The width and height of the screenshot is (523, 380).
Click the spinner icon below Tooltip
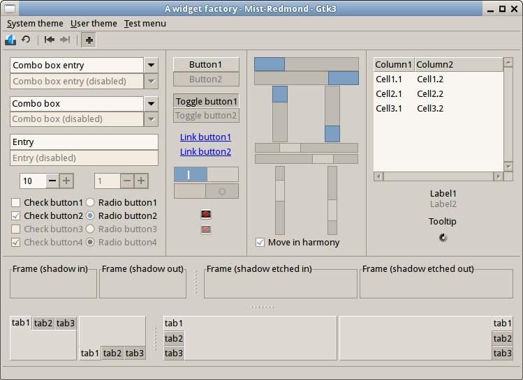(x=443, y=238)
